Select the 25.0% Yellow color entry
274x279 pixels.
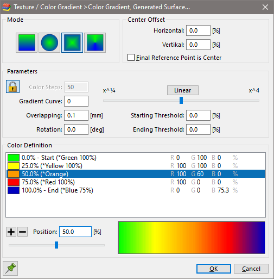tap(136, 166)
